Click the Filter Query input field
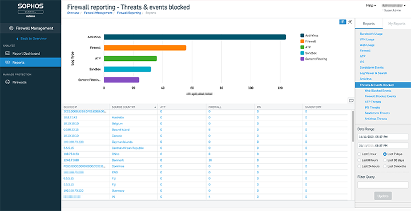Viewport: 411px width, 211px height. click(382, 185)
